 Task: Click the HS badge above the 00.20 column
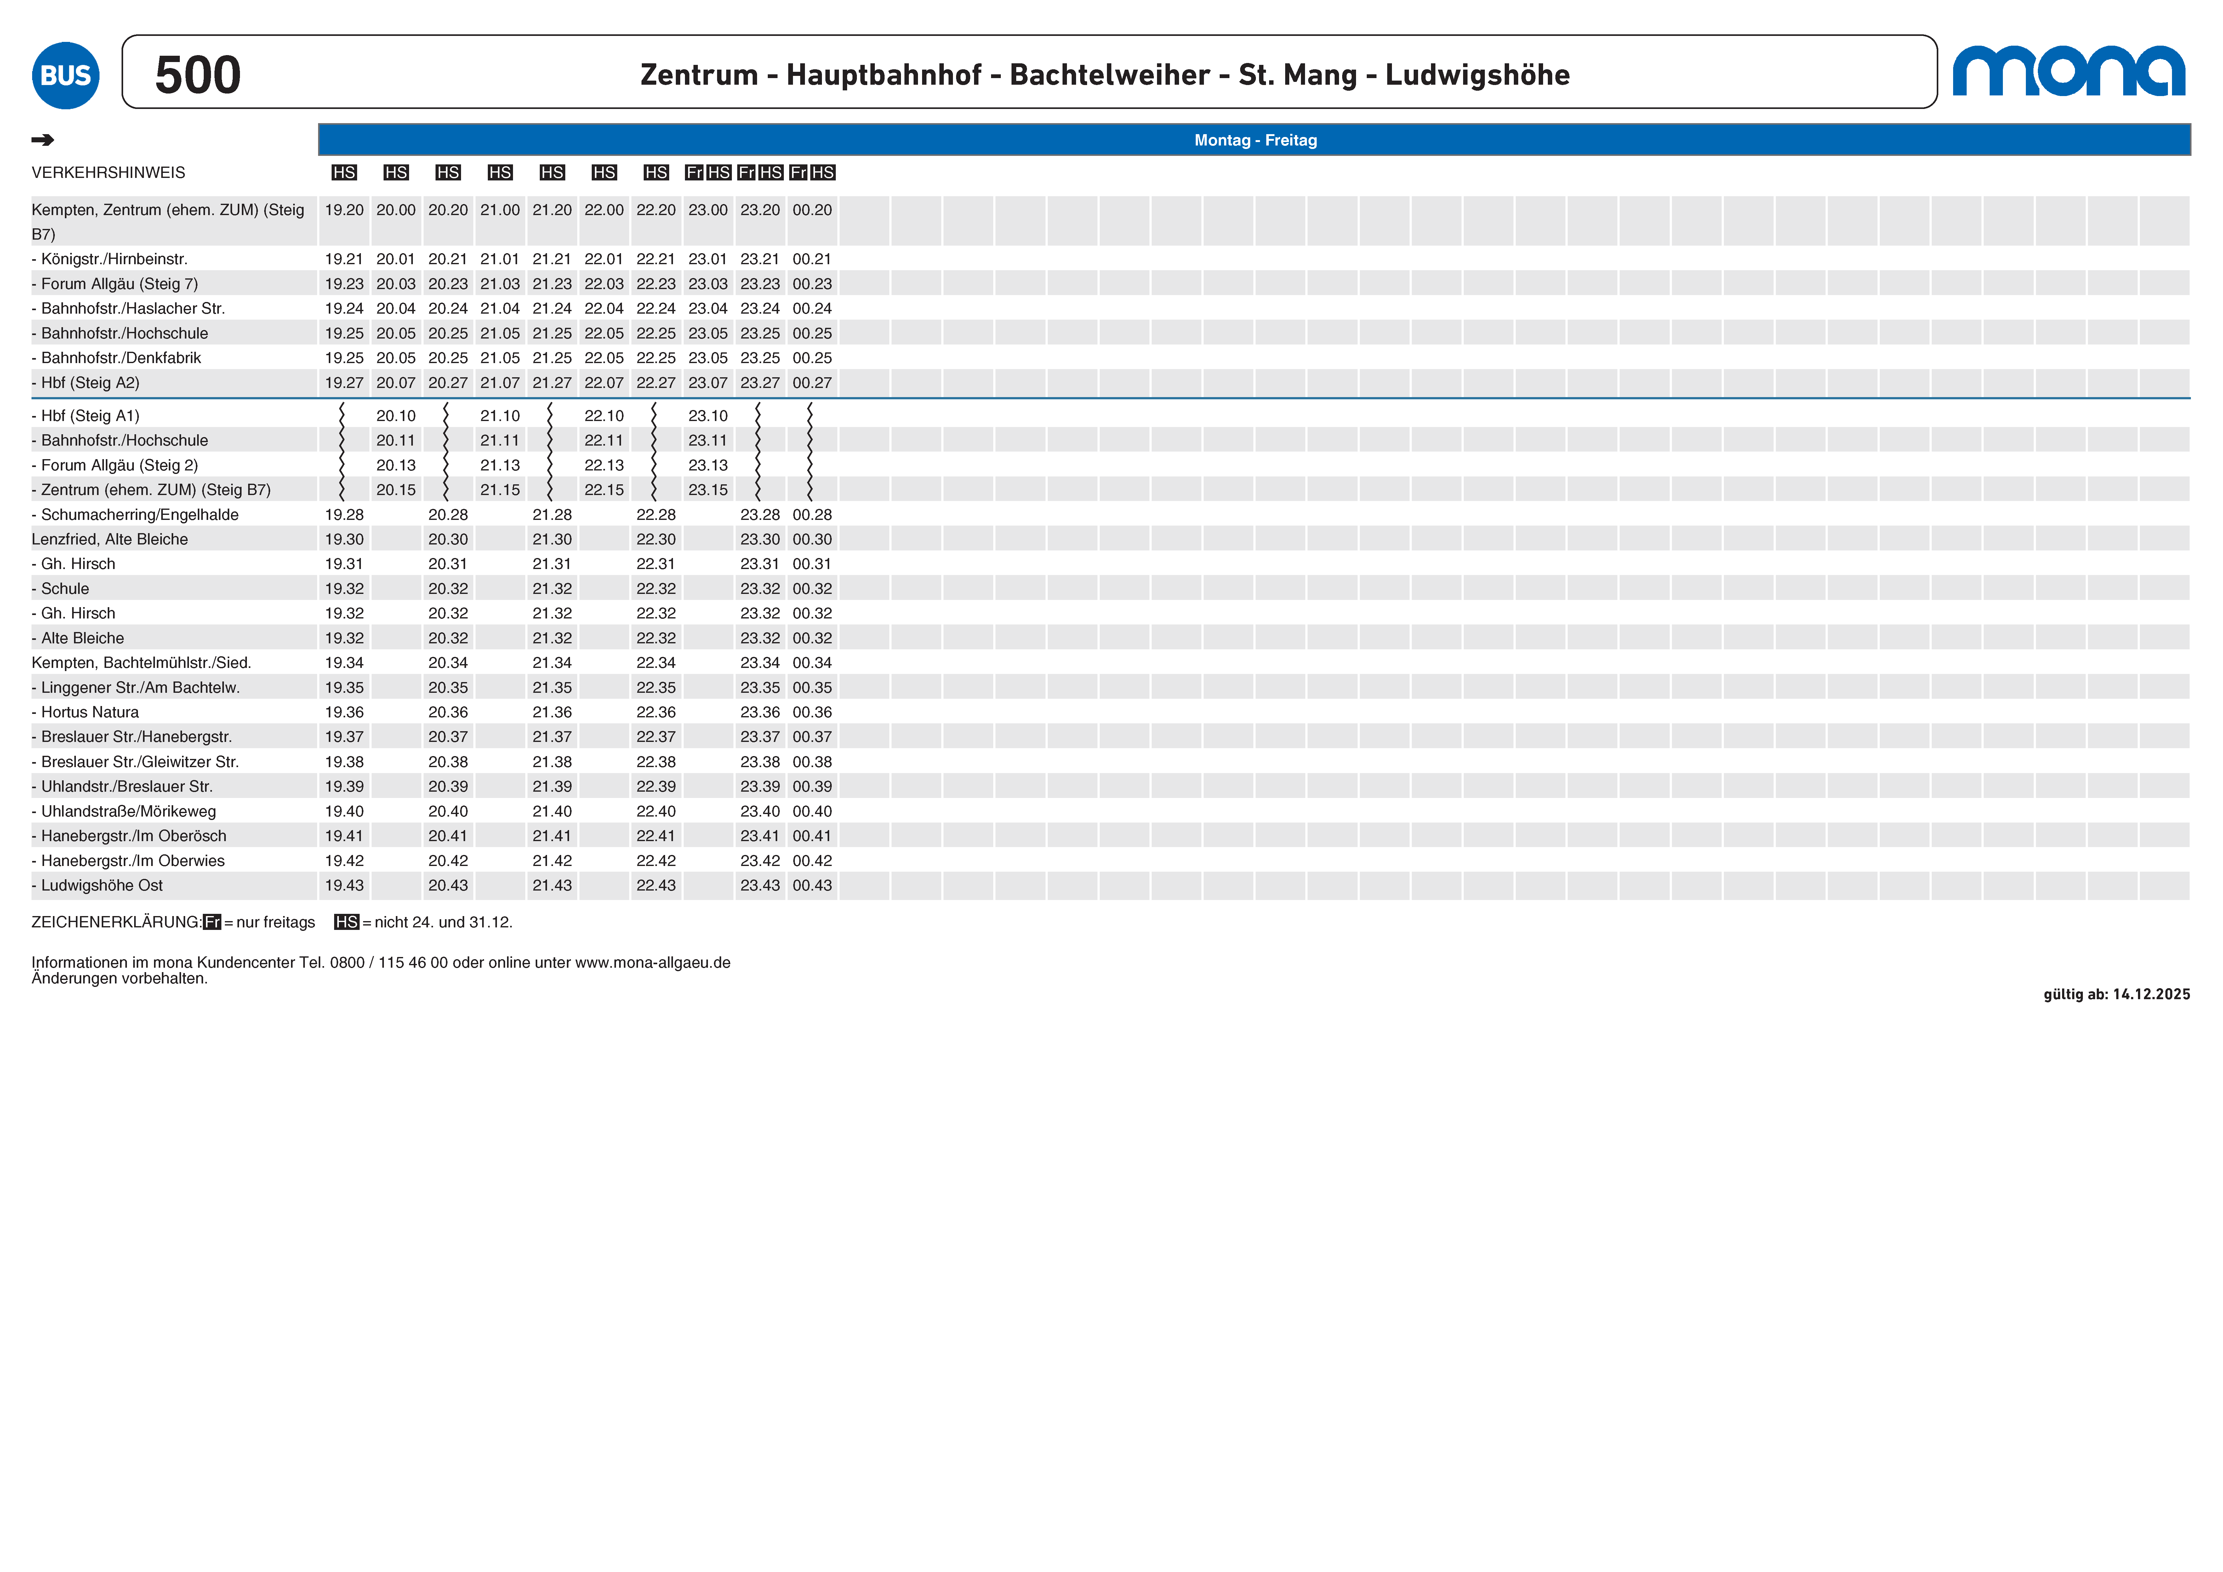823,172
